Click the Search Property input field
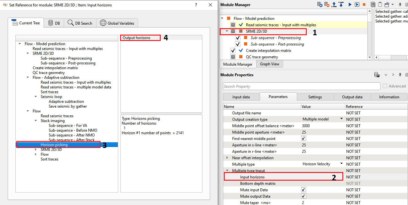408x205 pixels. 301,86
